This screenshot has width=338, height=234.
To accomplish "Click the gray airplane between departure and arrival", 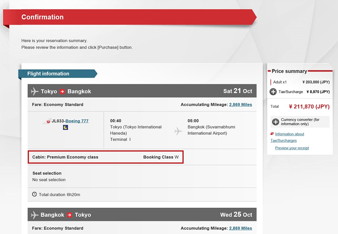I will [x=178, y=131].
